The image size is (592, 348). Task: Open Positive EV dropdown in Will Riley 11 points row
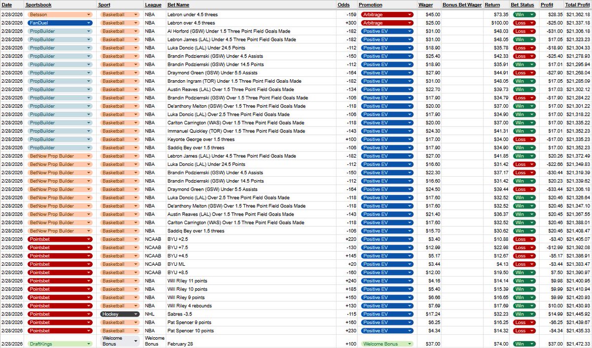[x=387, y=281]
